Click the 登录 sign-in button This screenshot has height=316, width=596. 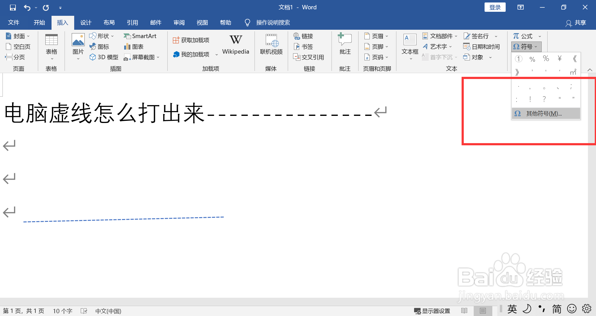coord(495,7)
